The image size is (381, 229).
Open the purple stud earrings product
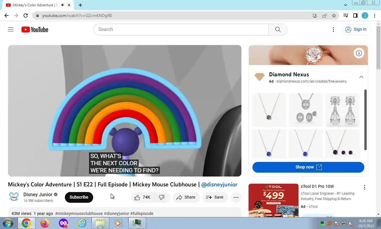342,144
